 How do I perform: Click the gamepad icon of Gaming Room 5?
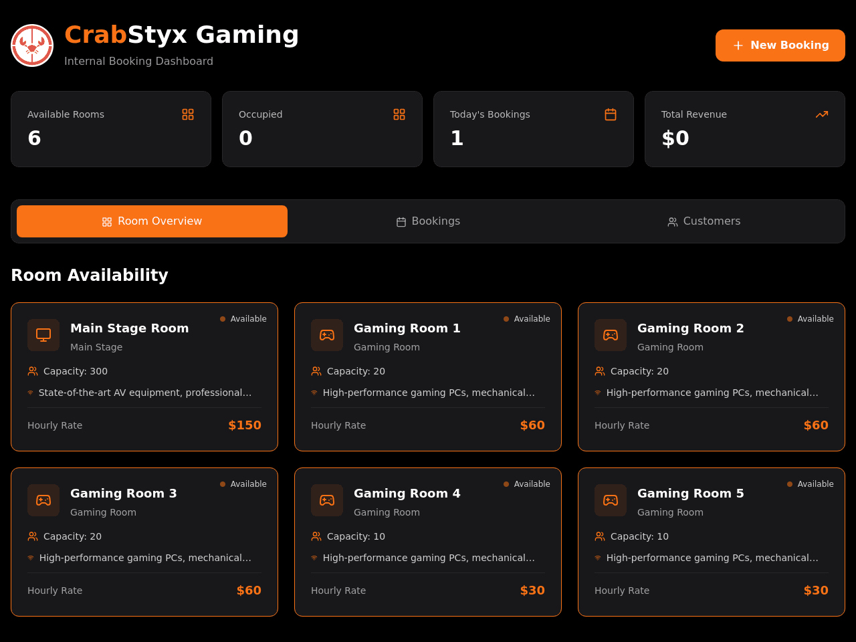click(611, 500)
